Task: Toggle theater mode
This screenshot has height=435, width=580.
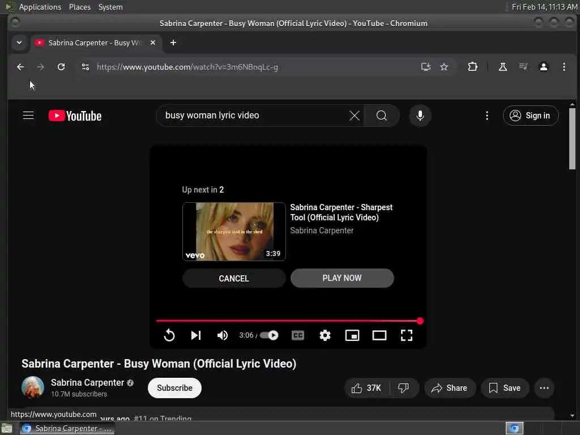Action: [379, 335]
